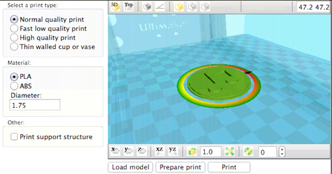Click the reset rotation icon

point(248,152)
